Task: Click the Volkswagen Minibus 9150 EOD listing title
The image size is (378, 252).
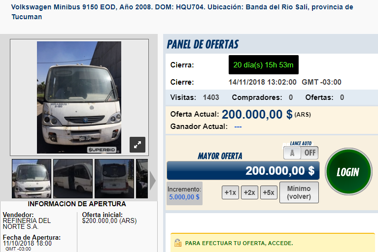Action: coord(182,12)
